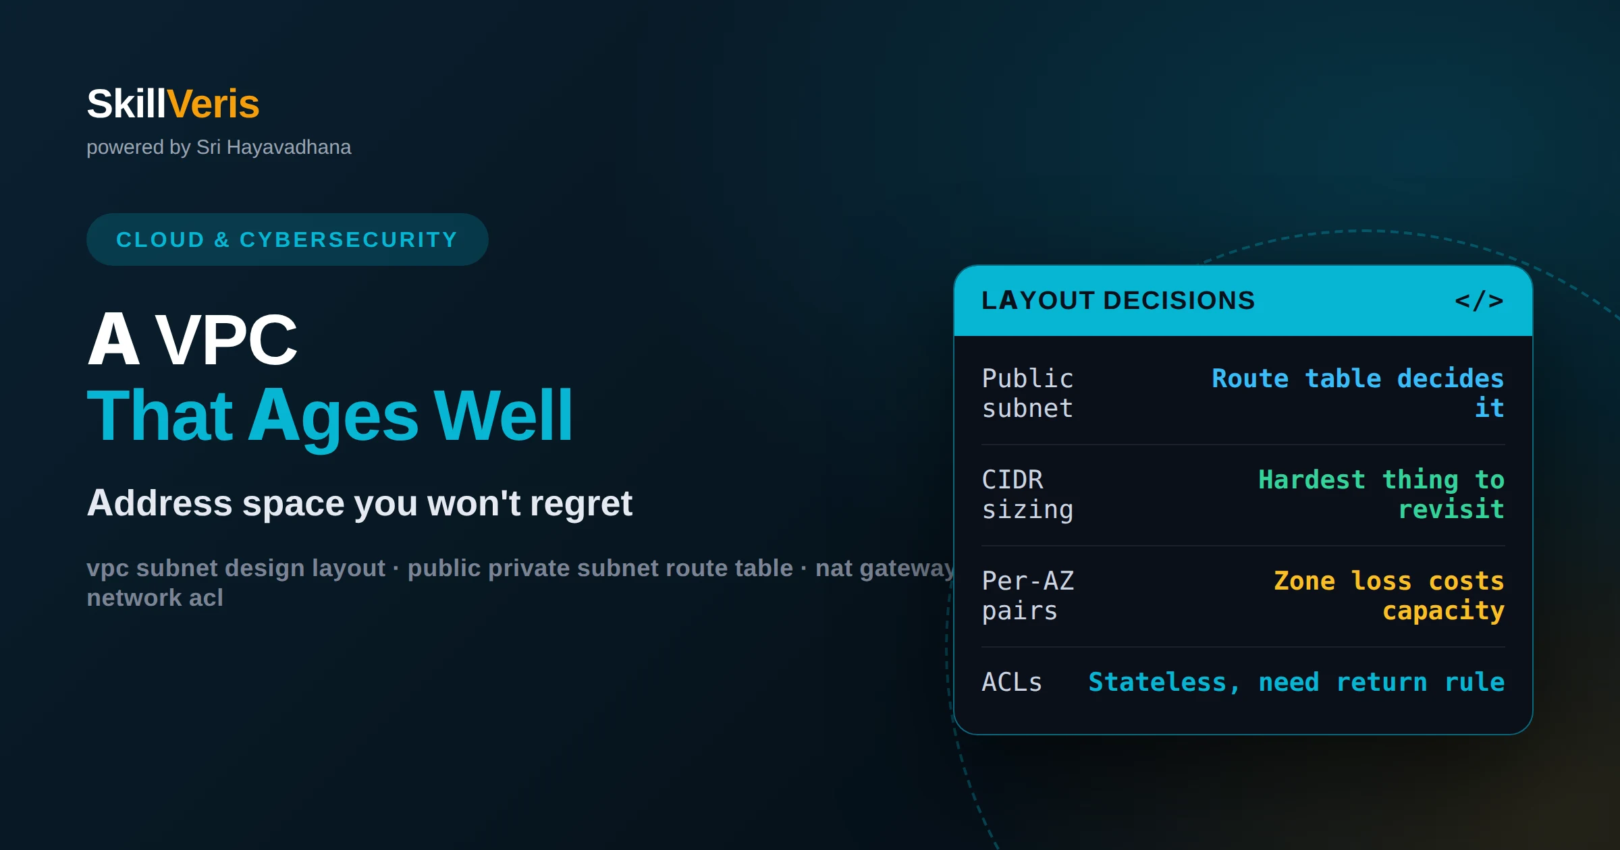Click 'Hardest thing to revisit' green text
The image size is (1620, 850).
1381,494
